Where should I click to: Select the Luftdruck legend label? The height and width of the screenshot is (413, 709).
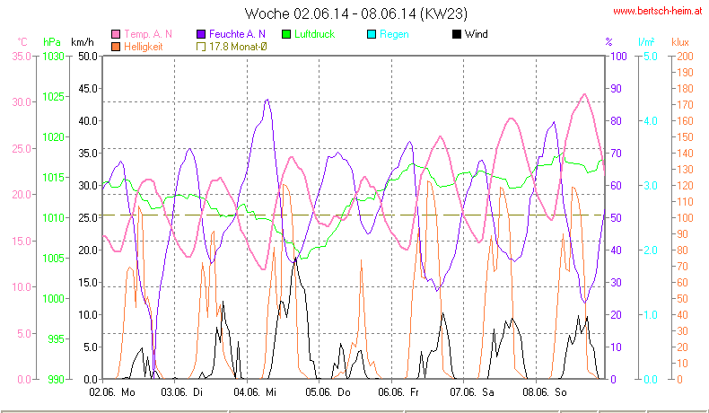click(x=314, y=34)
